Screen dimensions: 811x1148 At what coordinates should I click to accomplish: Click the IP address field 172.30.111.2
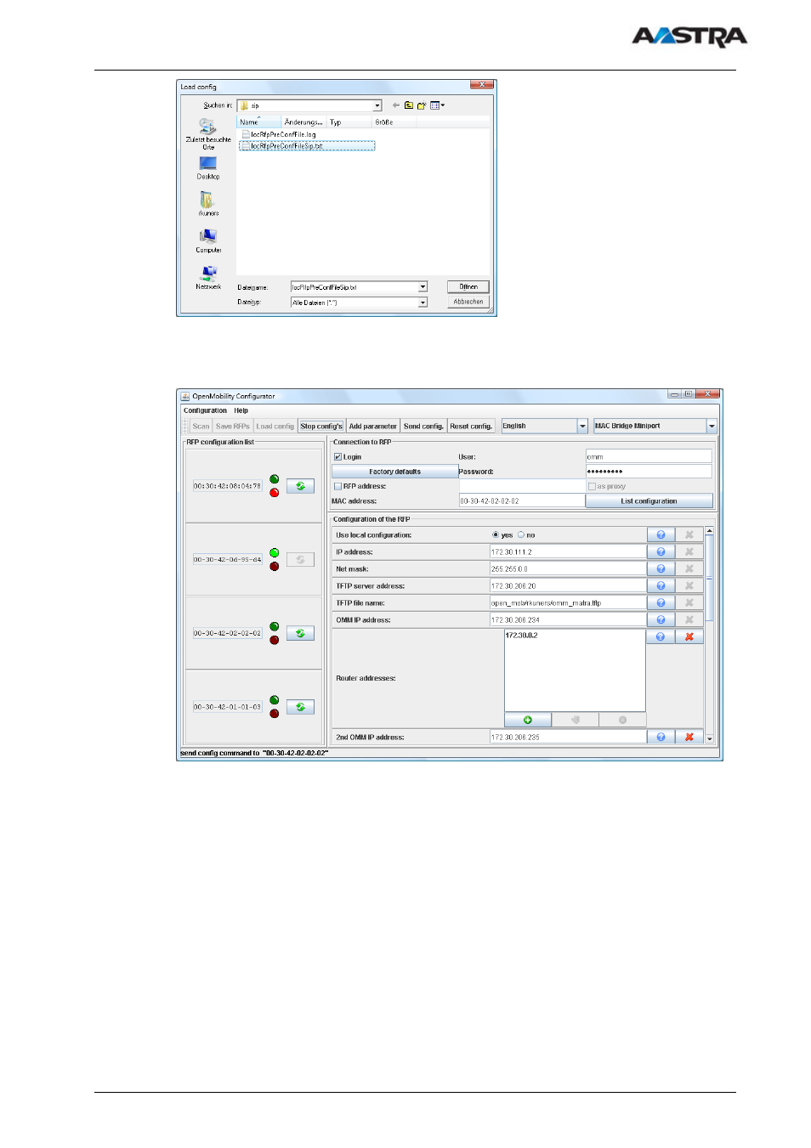(568, 551)
